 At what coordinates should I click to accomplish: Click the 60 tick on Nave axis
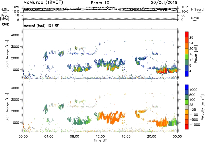183,15
